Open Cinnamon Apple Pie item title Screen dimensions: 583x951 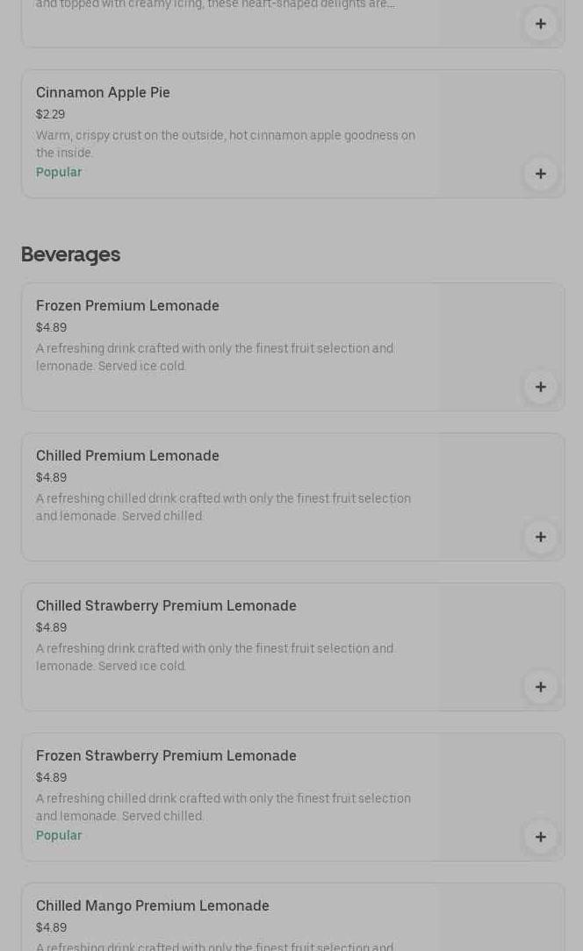(x=103, y=92)
